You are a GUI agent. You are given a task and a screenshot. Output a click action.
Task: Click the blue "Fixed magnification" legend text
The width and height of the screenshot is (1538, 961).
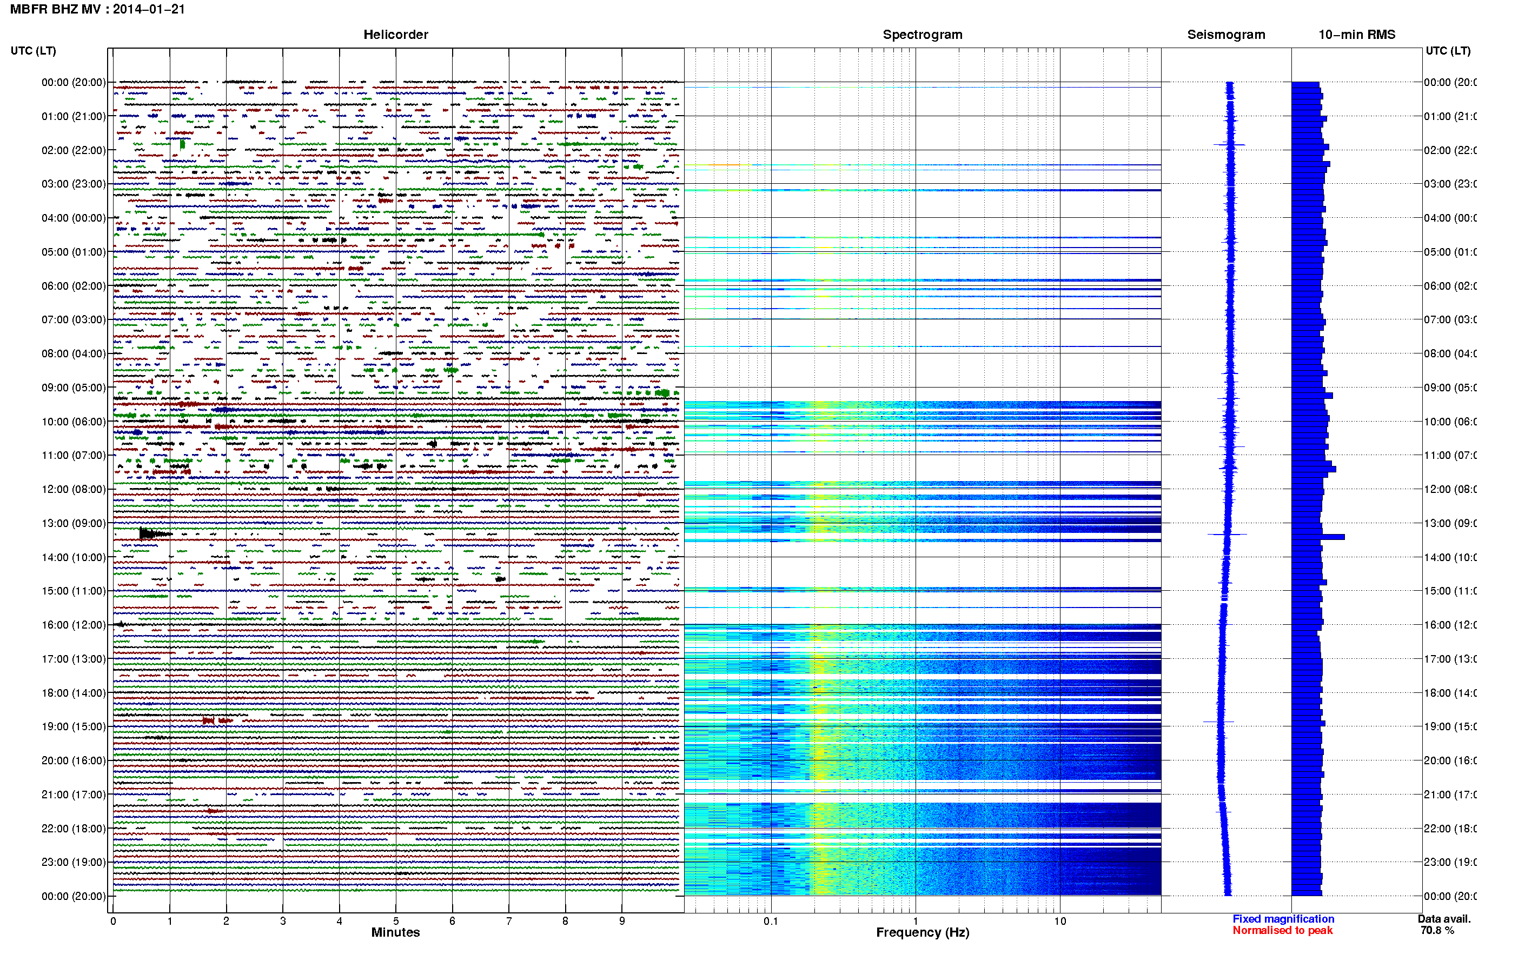1283,919
